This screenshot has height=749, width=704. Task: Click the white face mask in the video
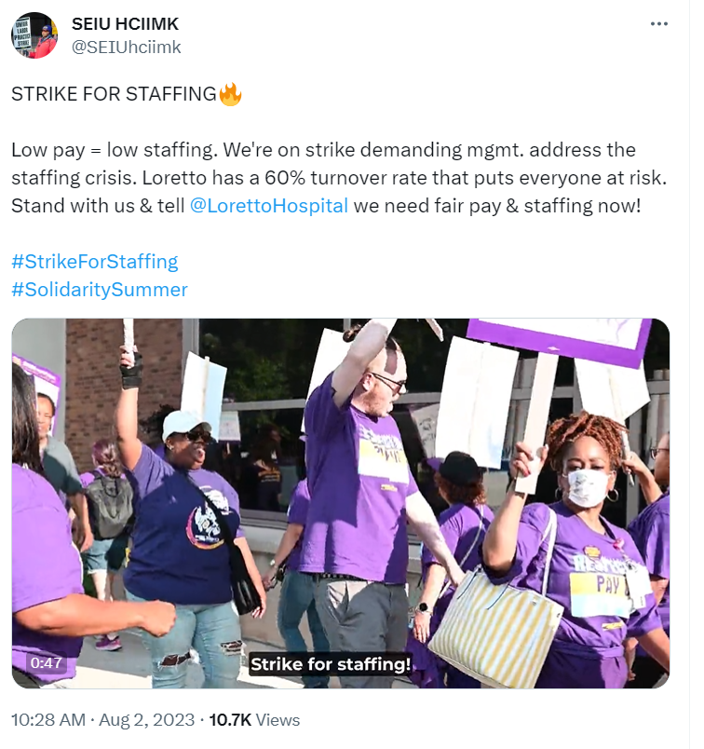pyautogui.click(x=588, y=487)
